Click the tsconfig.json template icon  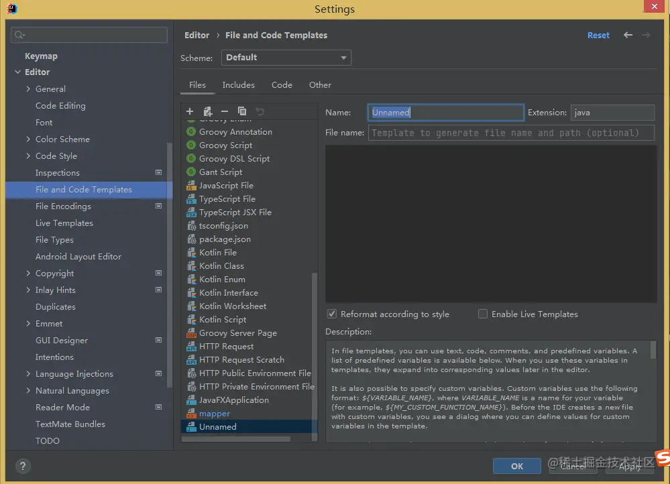[191, 225]
